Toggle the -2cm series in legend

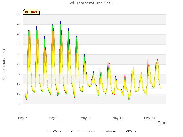tap(54, 131)
